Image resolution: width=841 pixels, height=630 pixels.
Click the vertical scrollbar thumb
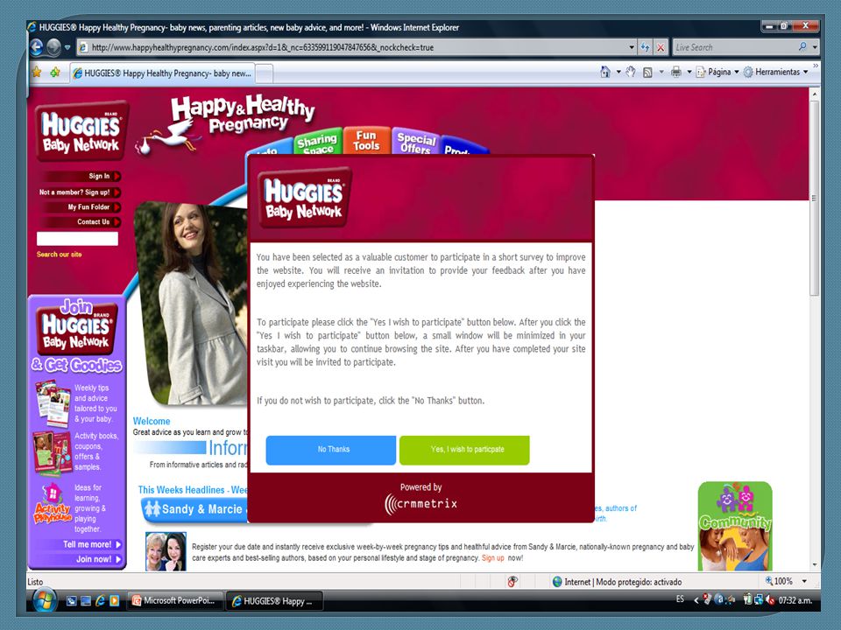coord(815,199)
